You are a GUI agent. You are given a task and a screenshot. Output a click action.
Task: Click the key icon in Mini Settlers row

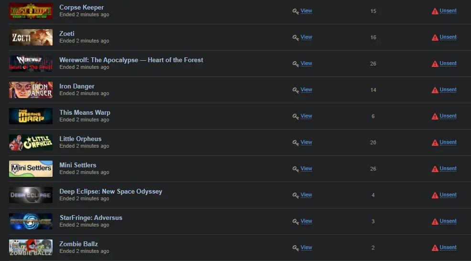(296, 169)
